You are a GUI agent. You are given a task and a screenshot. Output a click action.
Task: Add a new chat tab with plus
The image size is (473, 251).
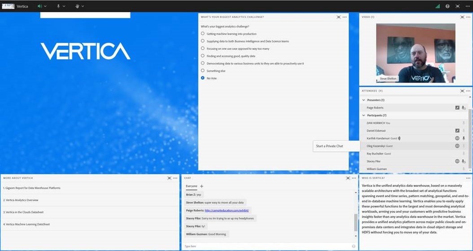coord(201,186)
